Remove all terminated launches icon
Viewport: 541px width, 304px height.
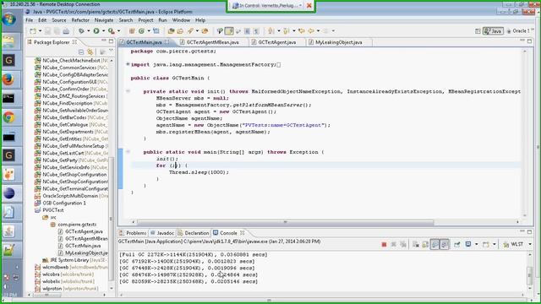[402, 244]
